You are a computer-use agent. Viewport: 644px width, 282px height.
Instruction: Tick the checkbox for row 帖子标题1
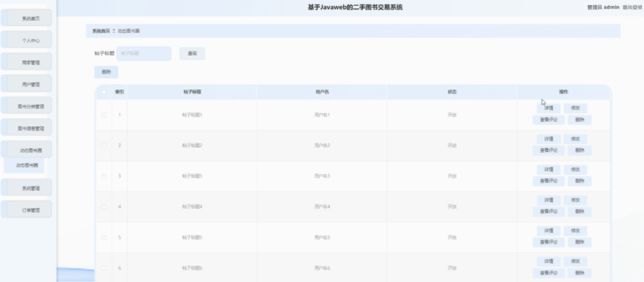click(x=104, y=115)
